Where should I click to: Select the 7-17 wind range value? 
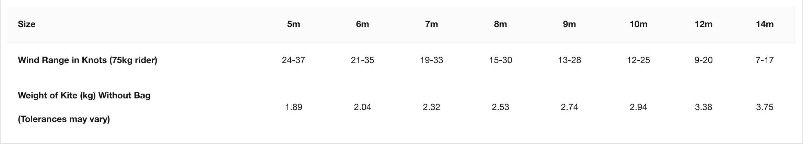(765, 60)
